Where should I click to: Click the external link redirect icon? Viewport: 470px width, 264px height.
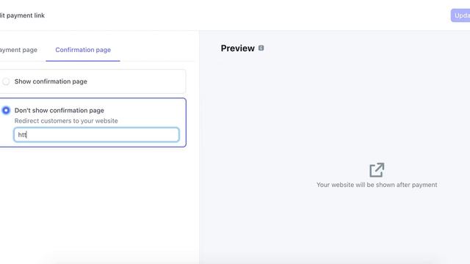point(377,170)
